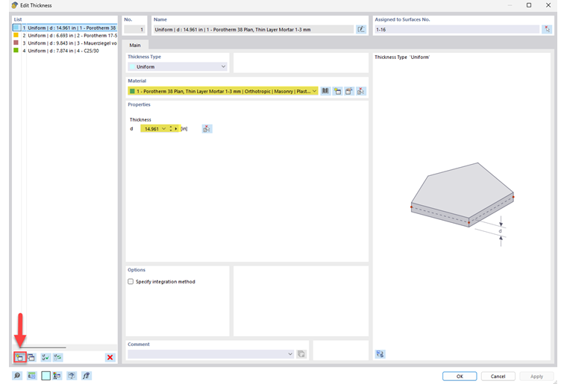Confirm with the OK button

tap(460, 376)
